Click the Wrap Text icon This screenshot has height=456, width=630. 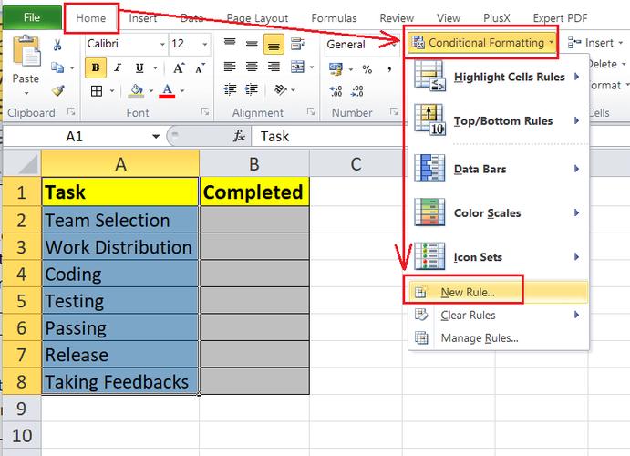[297, 44]
